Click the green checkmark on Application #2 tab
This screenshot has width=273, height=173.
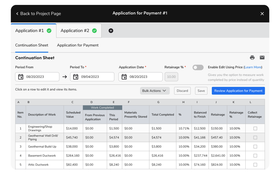tap(94, 31)
